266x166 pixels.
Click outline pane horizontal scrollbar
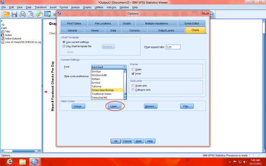coord(21,151)
